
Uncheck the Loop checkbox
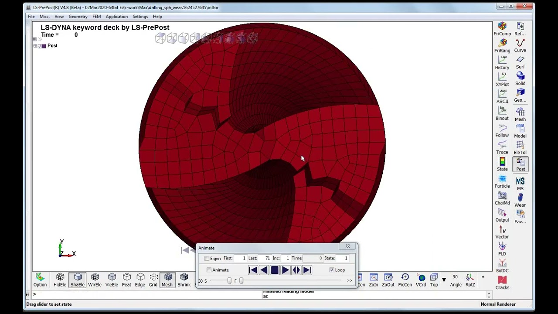tap(332, 270)
